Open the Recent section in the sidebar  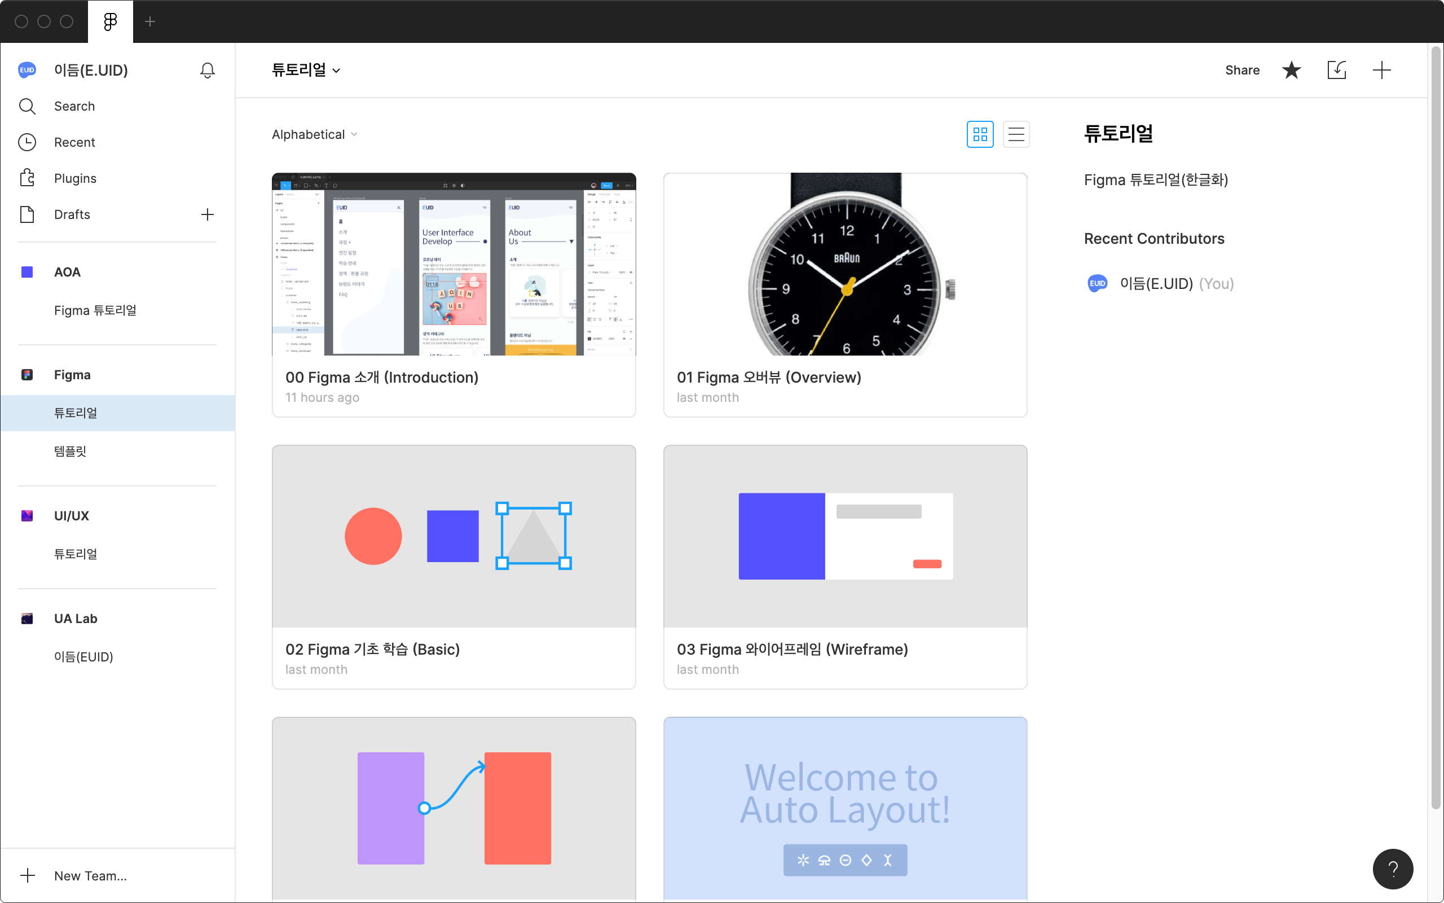coord(74,142)
